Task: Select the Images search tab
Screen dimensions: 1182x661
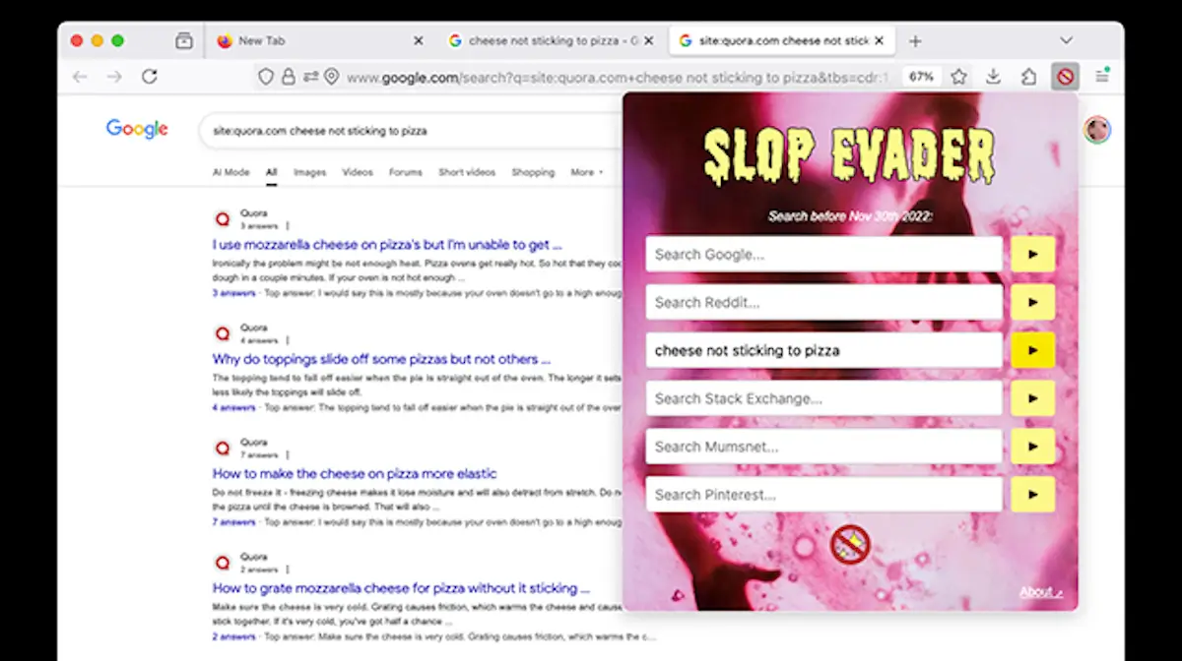Action: coord(309,172)
